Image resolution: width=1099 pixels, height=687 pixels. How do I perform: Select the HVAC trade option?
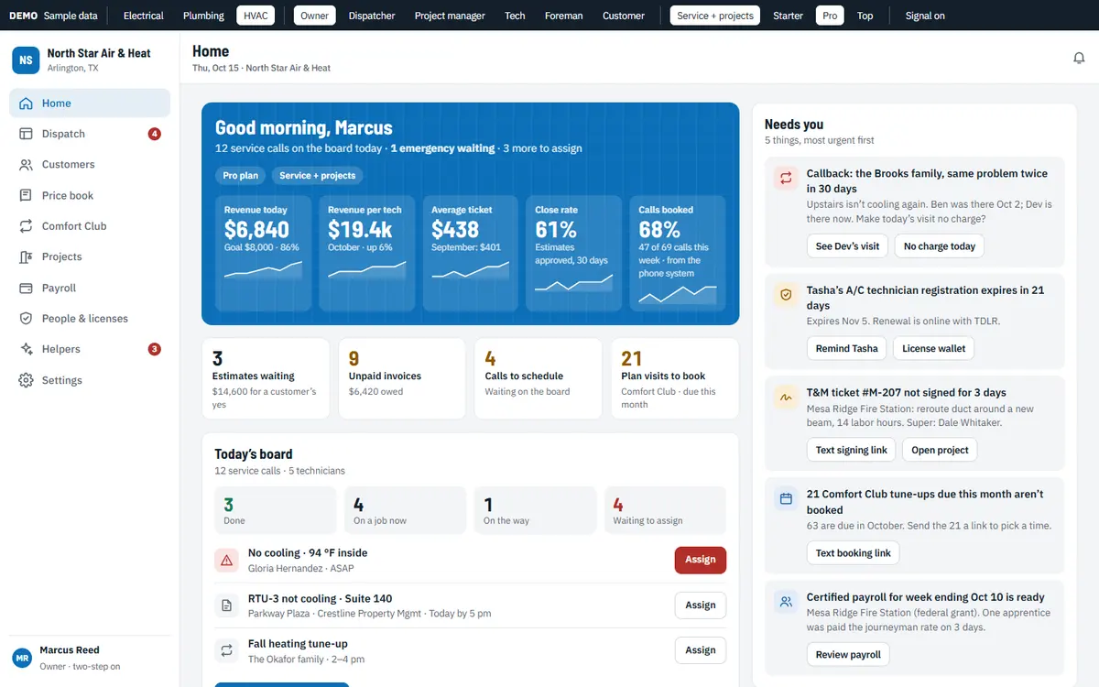[256, 16]
